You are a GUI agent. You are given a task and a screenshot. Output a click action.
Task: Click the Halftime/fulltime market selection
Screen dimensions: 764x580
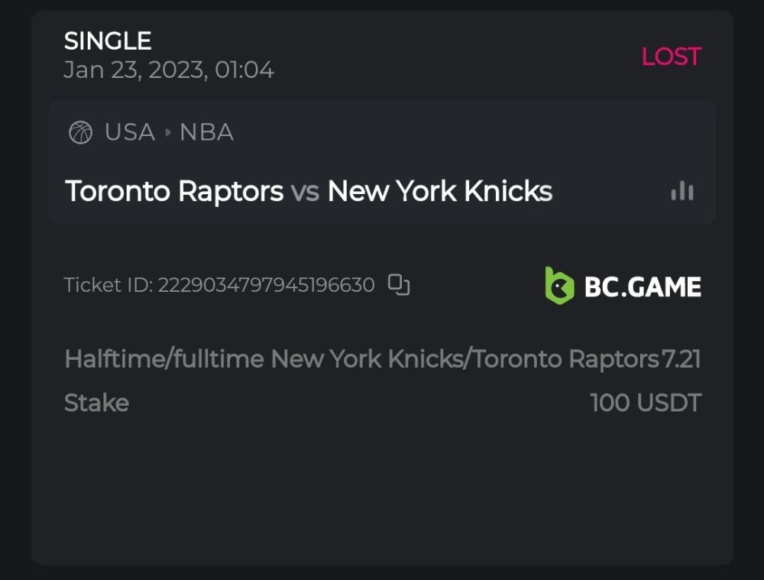pyautogui.click(x=361, y=358)
